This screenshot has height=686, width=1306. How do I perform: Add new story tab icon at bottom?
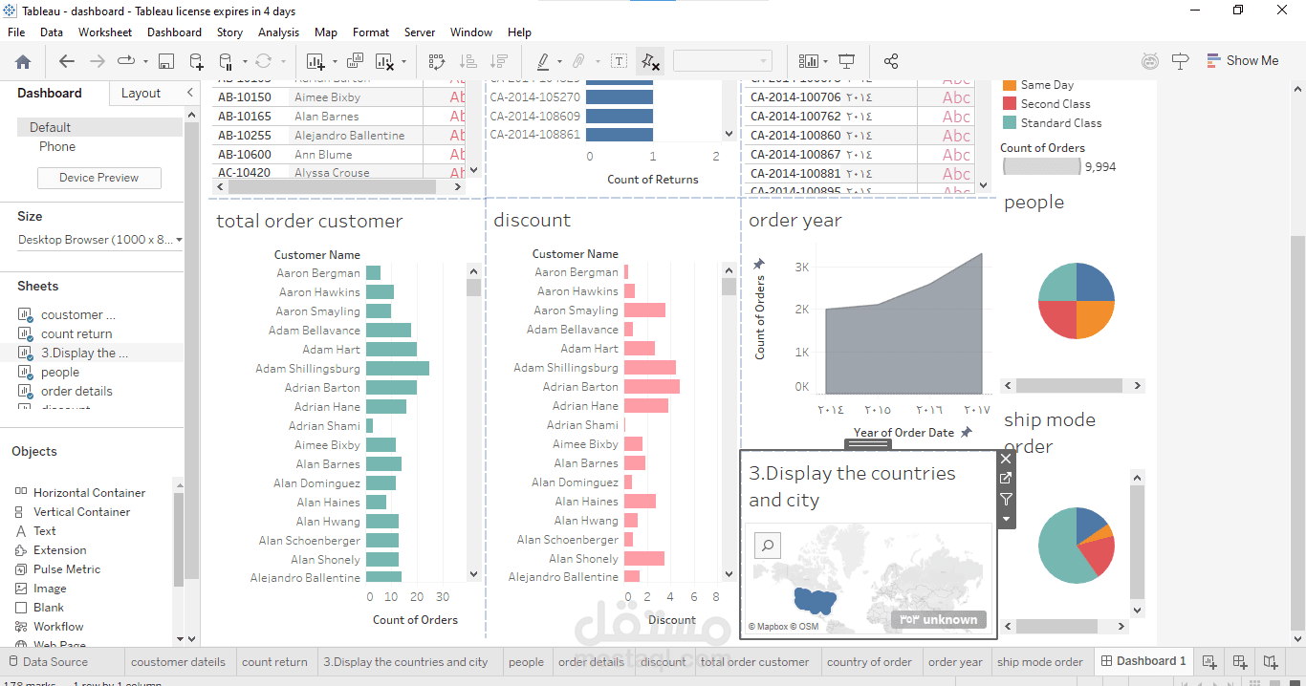pyautogui.click(x=1270, y=661)
